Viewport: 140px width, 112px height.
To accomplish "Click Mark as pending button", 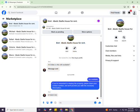I will (57, 32).
